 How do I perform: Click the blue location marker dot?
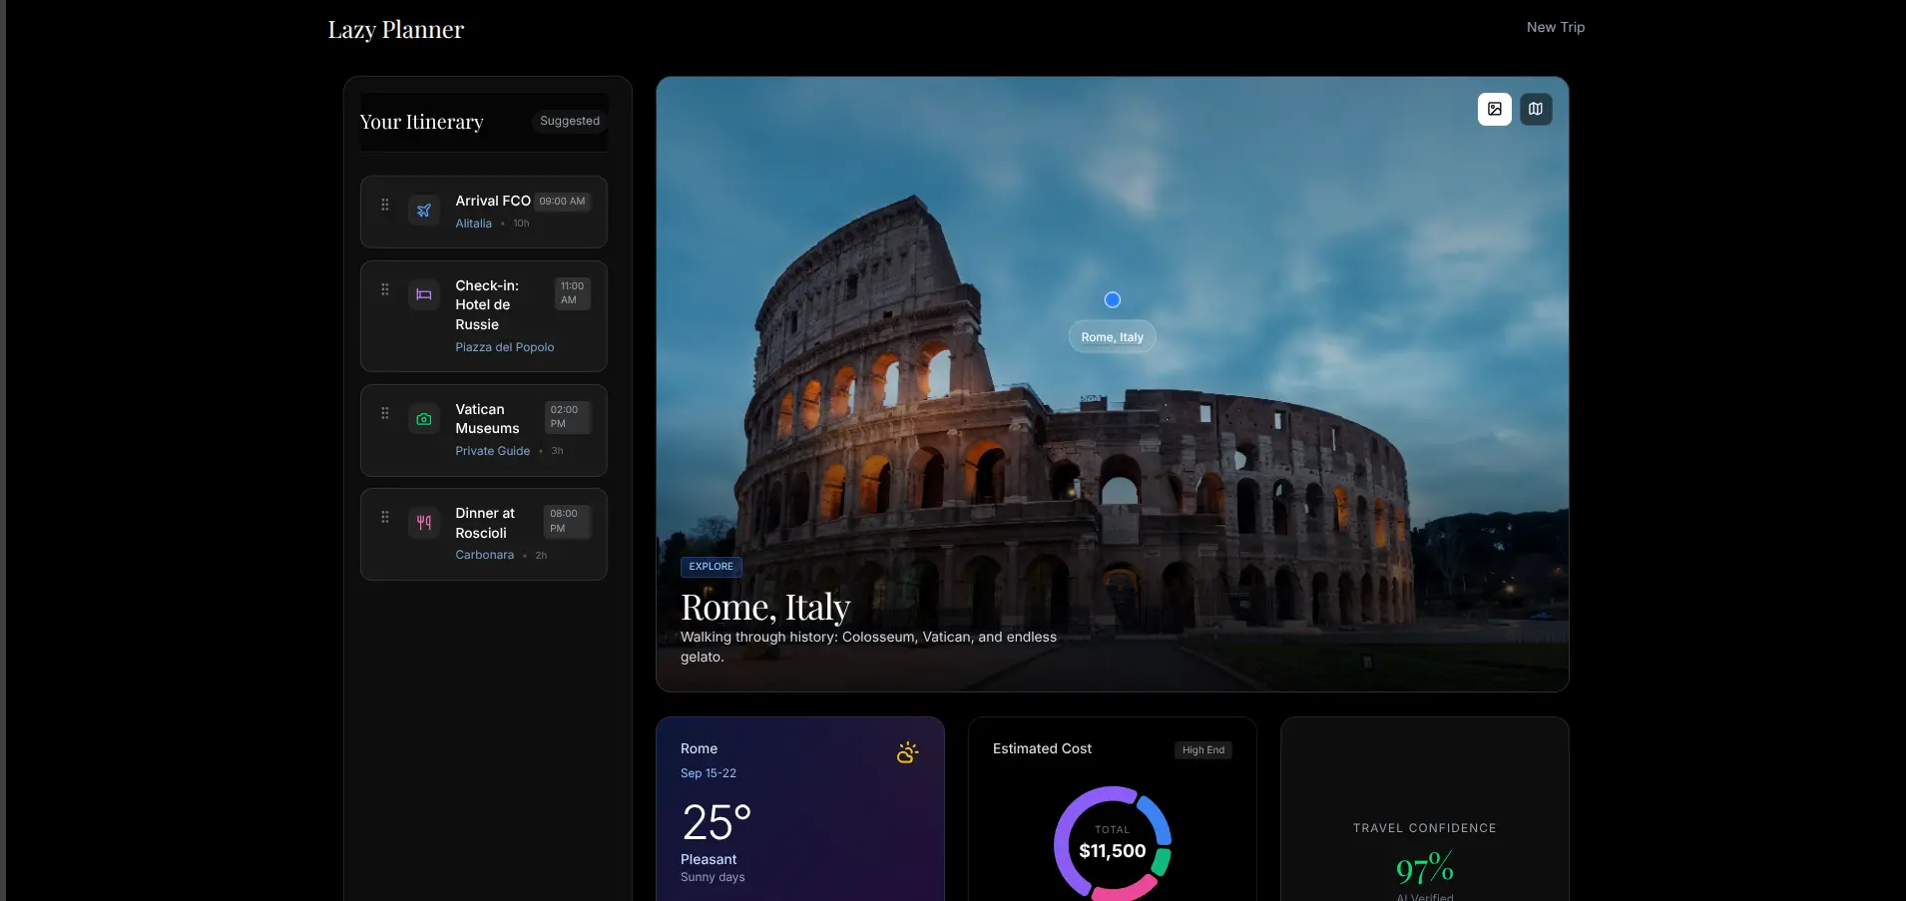point(1113,299)
